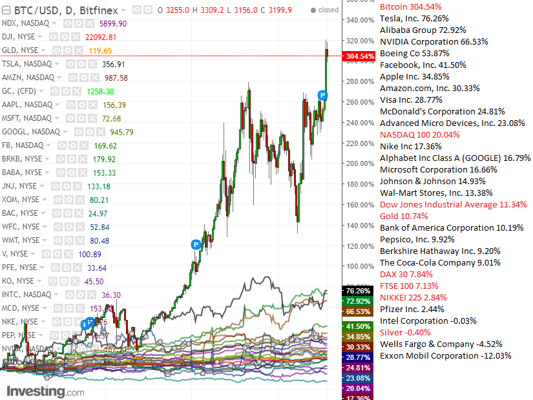Image resolution: width=533 pixels, height=400 pixels.
Task: Click the blue P marker near 120% level
Action: point(196,244)
